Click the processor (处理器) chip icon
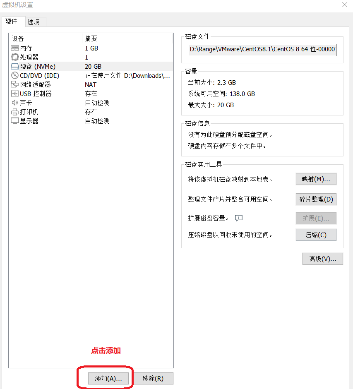The height and width of the screenshot is (389, 353). [14, 57]
